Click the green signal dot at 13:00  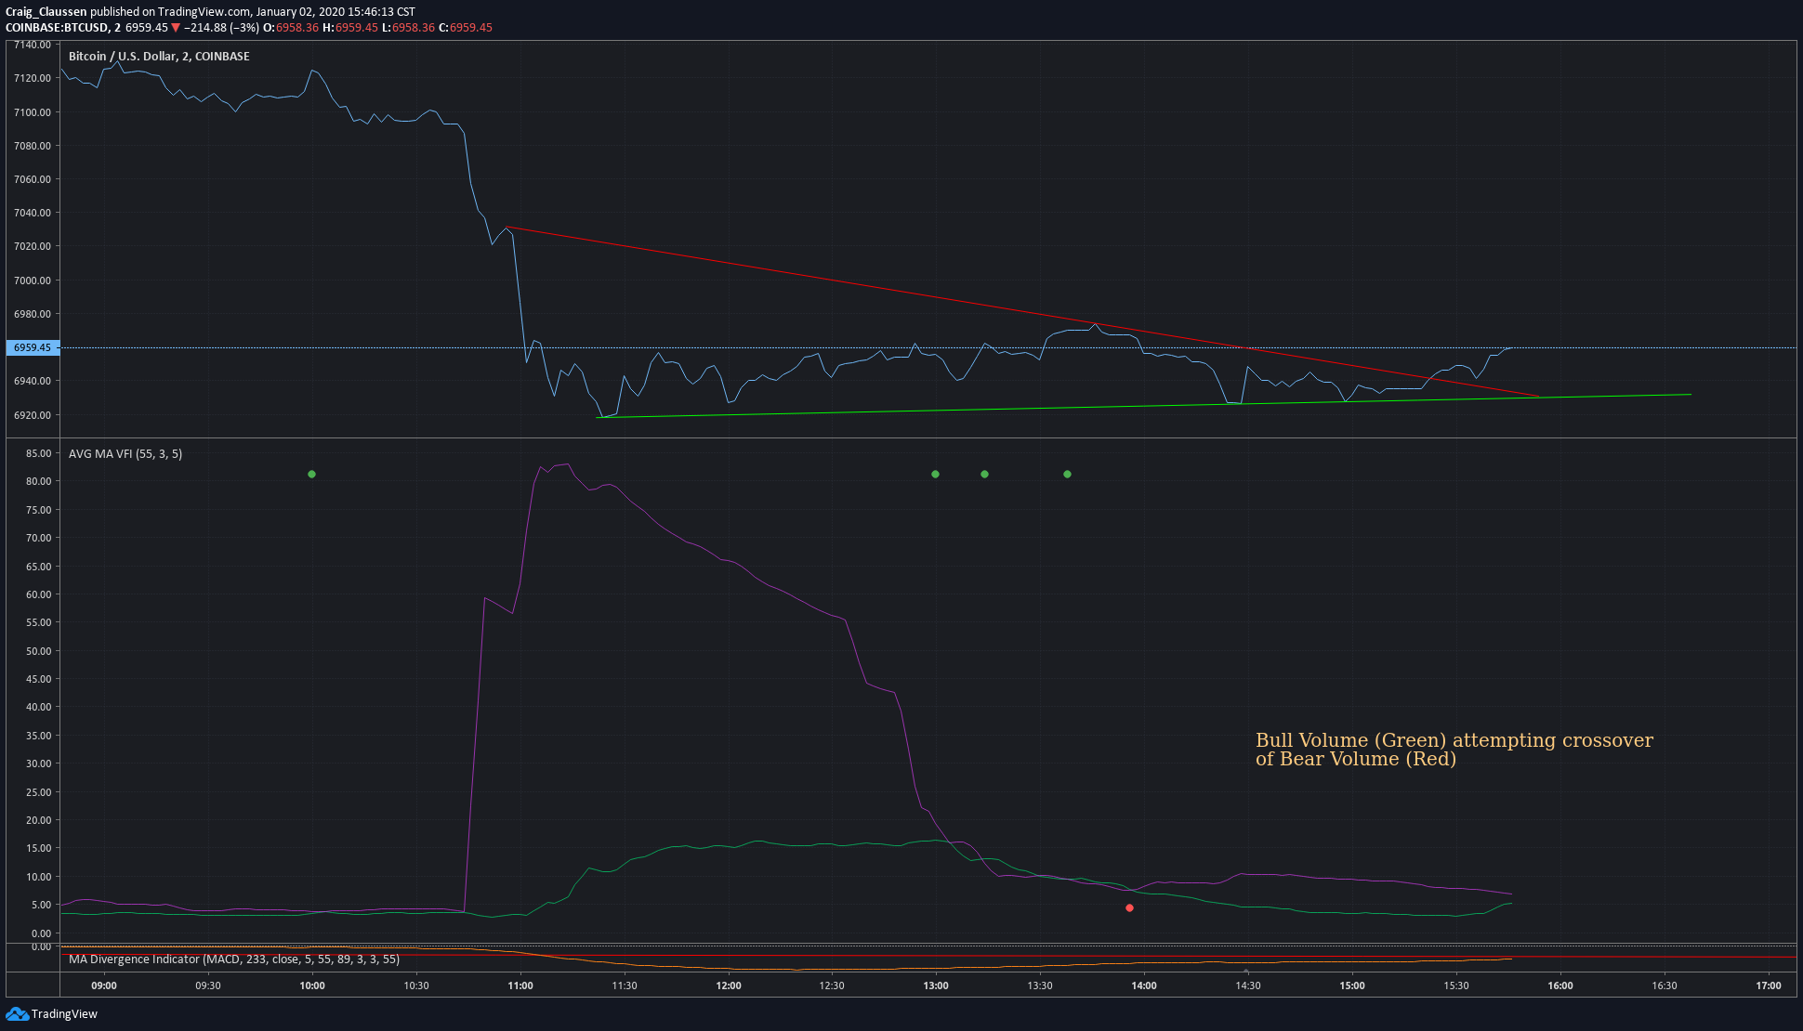(x=935, y=475)
